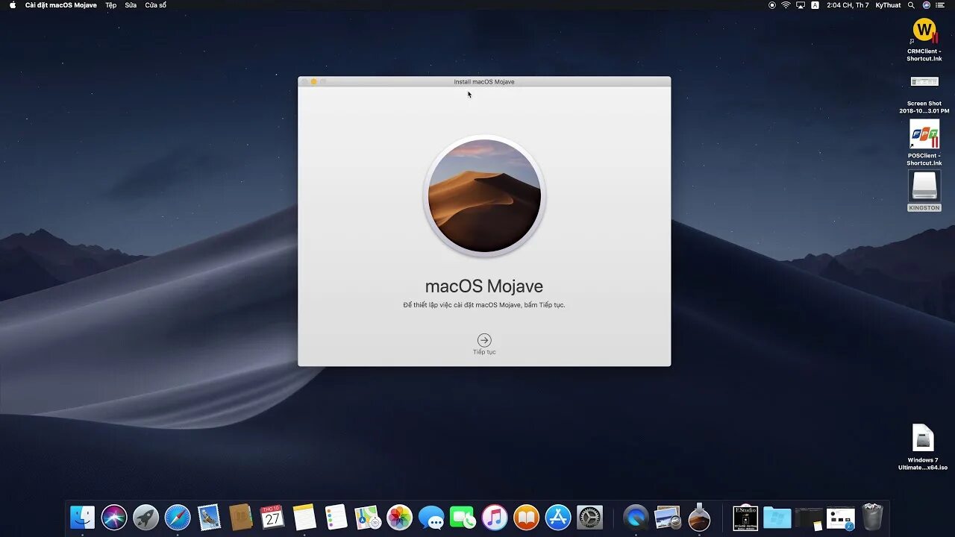Open Mail from the Dock
955x537 pixels.
click(x=209, y=517)
